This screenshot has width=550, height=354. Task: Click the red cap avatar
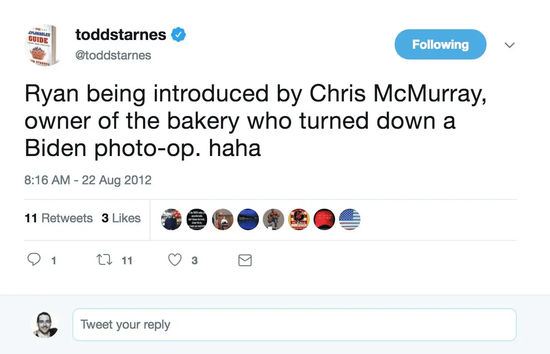click(x=324, y=219)
